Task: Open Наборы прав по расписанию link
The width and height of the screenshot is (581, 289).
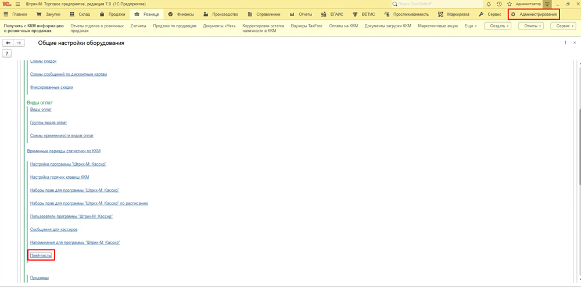Action: [89, 203]
